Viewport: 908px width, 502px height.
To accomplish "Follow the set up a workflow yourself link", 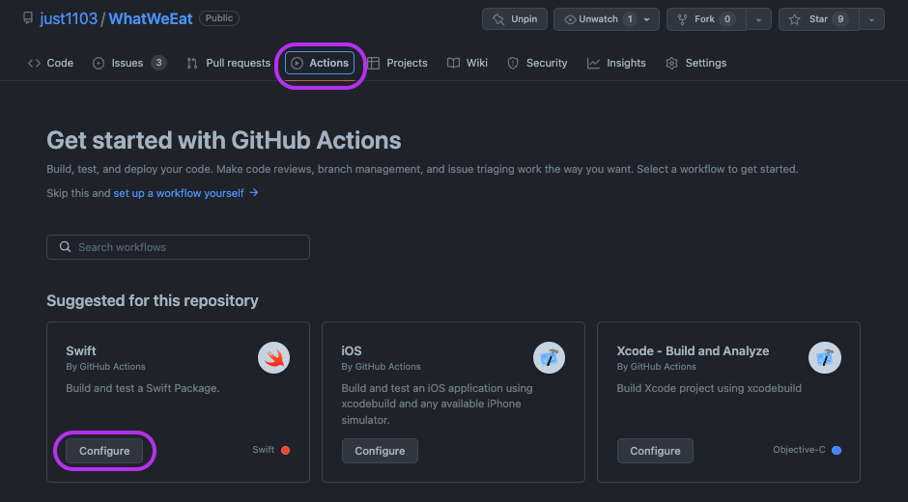I will coord(185,193).
